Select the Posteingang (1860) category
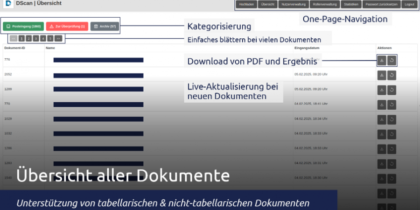Screen dimensions: 420x210 (x=23, y=27)
